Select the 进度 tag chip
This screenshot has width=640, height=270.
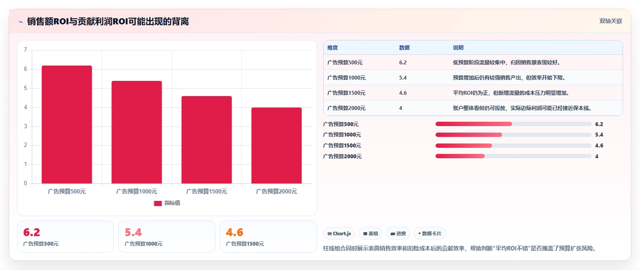(398, 233)
